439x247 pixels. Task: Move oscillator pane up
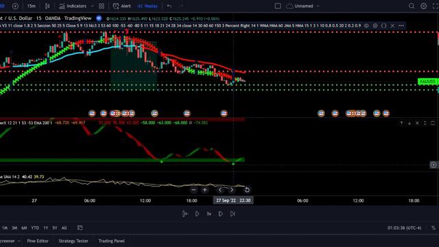click(x=401, y=123)
